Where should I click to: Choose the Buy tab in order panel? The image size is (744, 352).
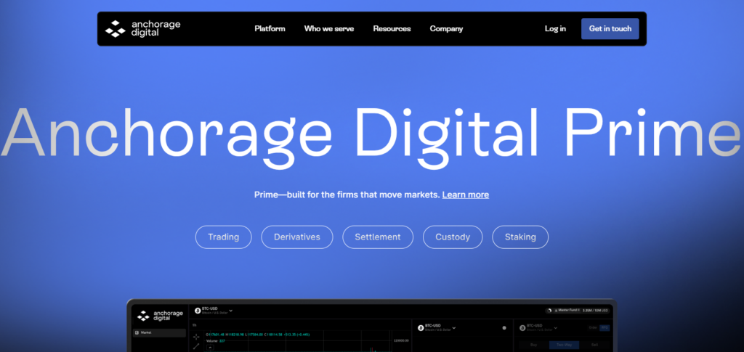(534, 345)
